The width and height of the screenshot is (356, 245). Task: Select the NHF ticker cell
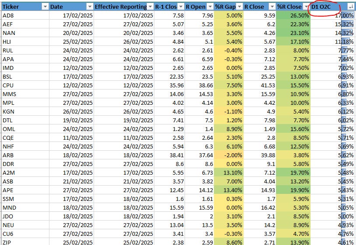tap(25, 146)
